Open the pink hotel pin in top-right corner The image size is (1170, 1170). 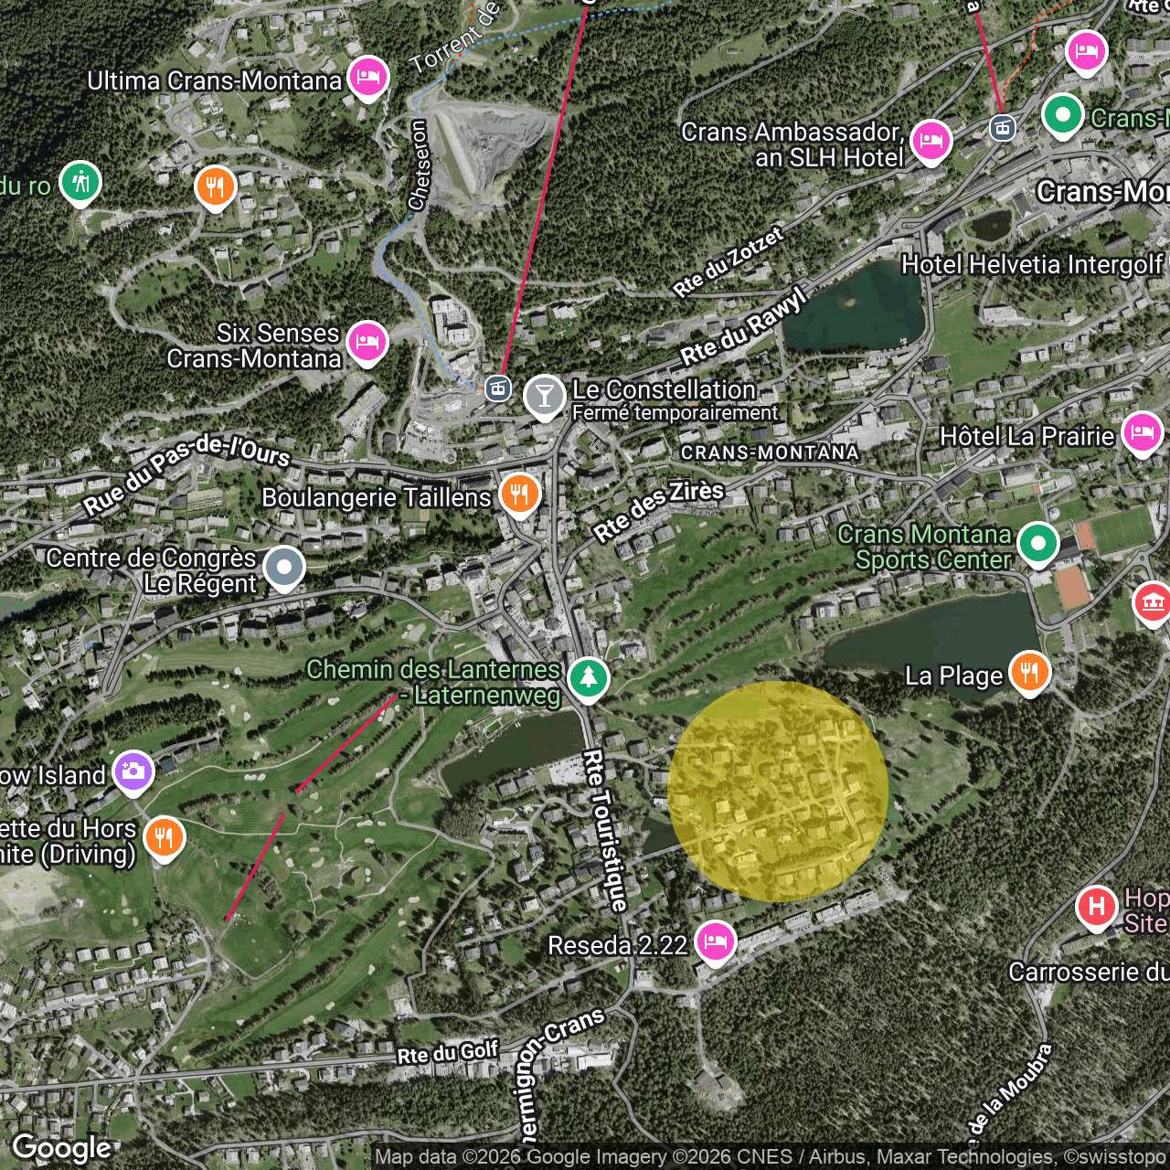point(1087,52)
